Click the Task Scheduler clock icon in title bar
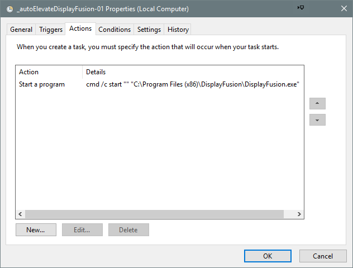This screenshot has height=268, width=353. 9,9
